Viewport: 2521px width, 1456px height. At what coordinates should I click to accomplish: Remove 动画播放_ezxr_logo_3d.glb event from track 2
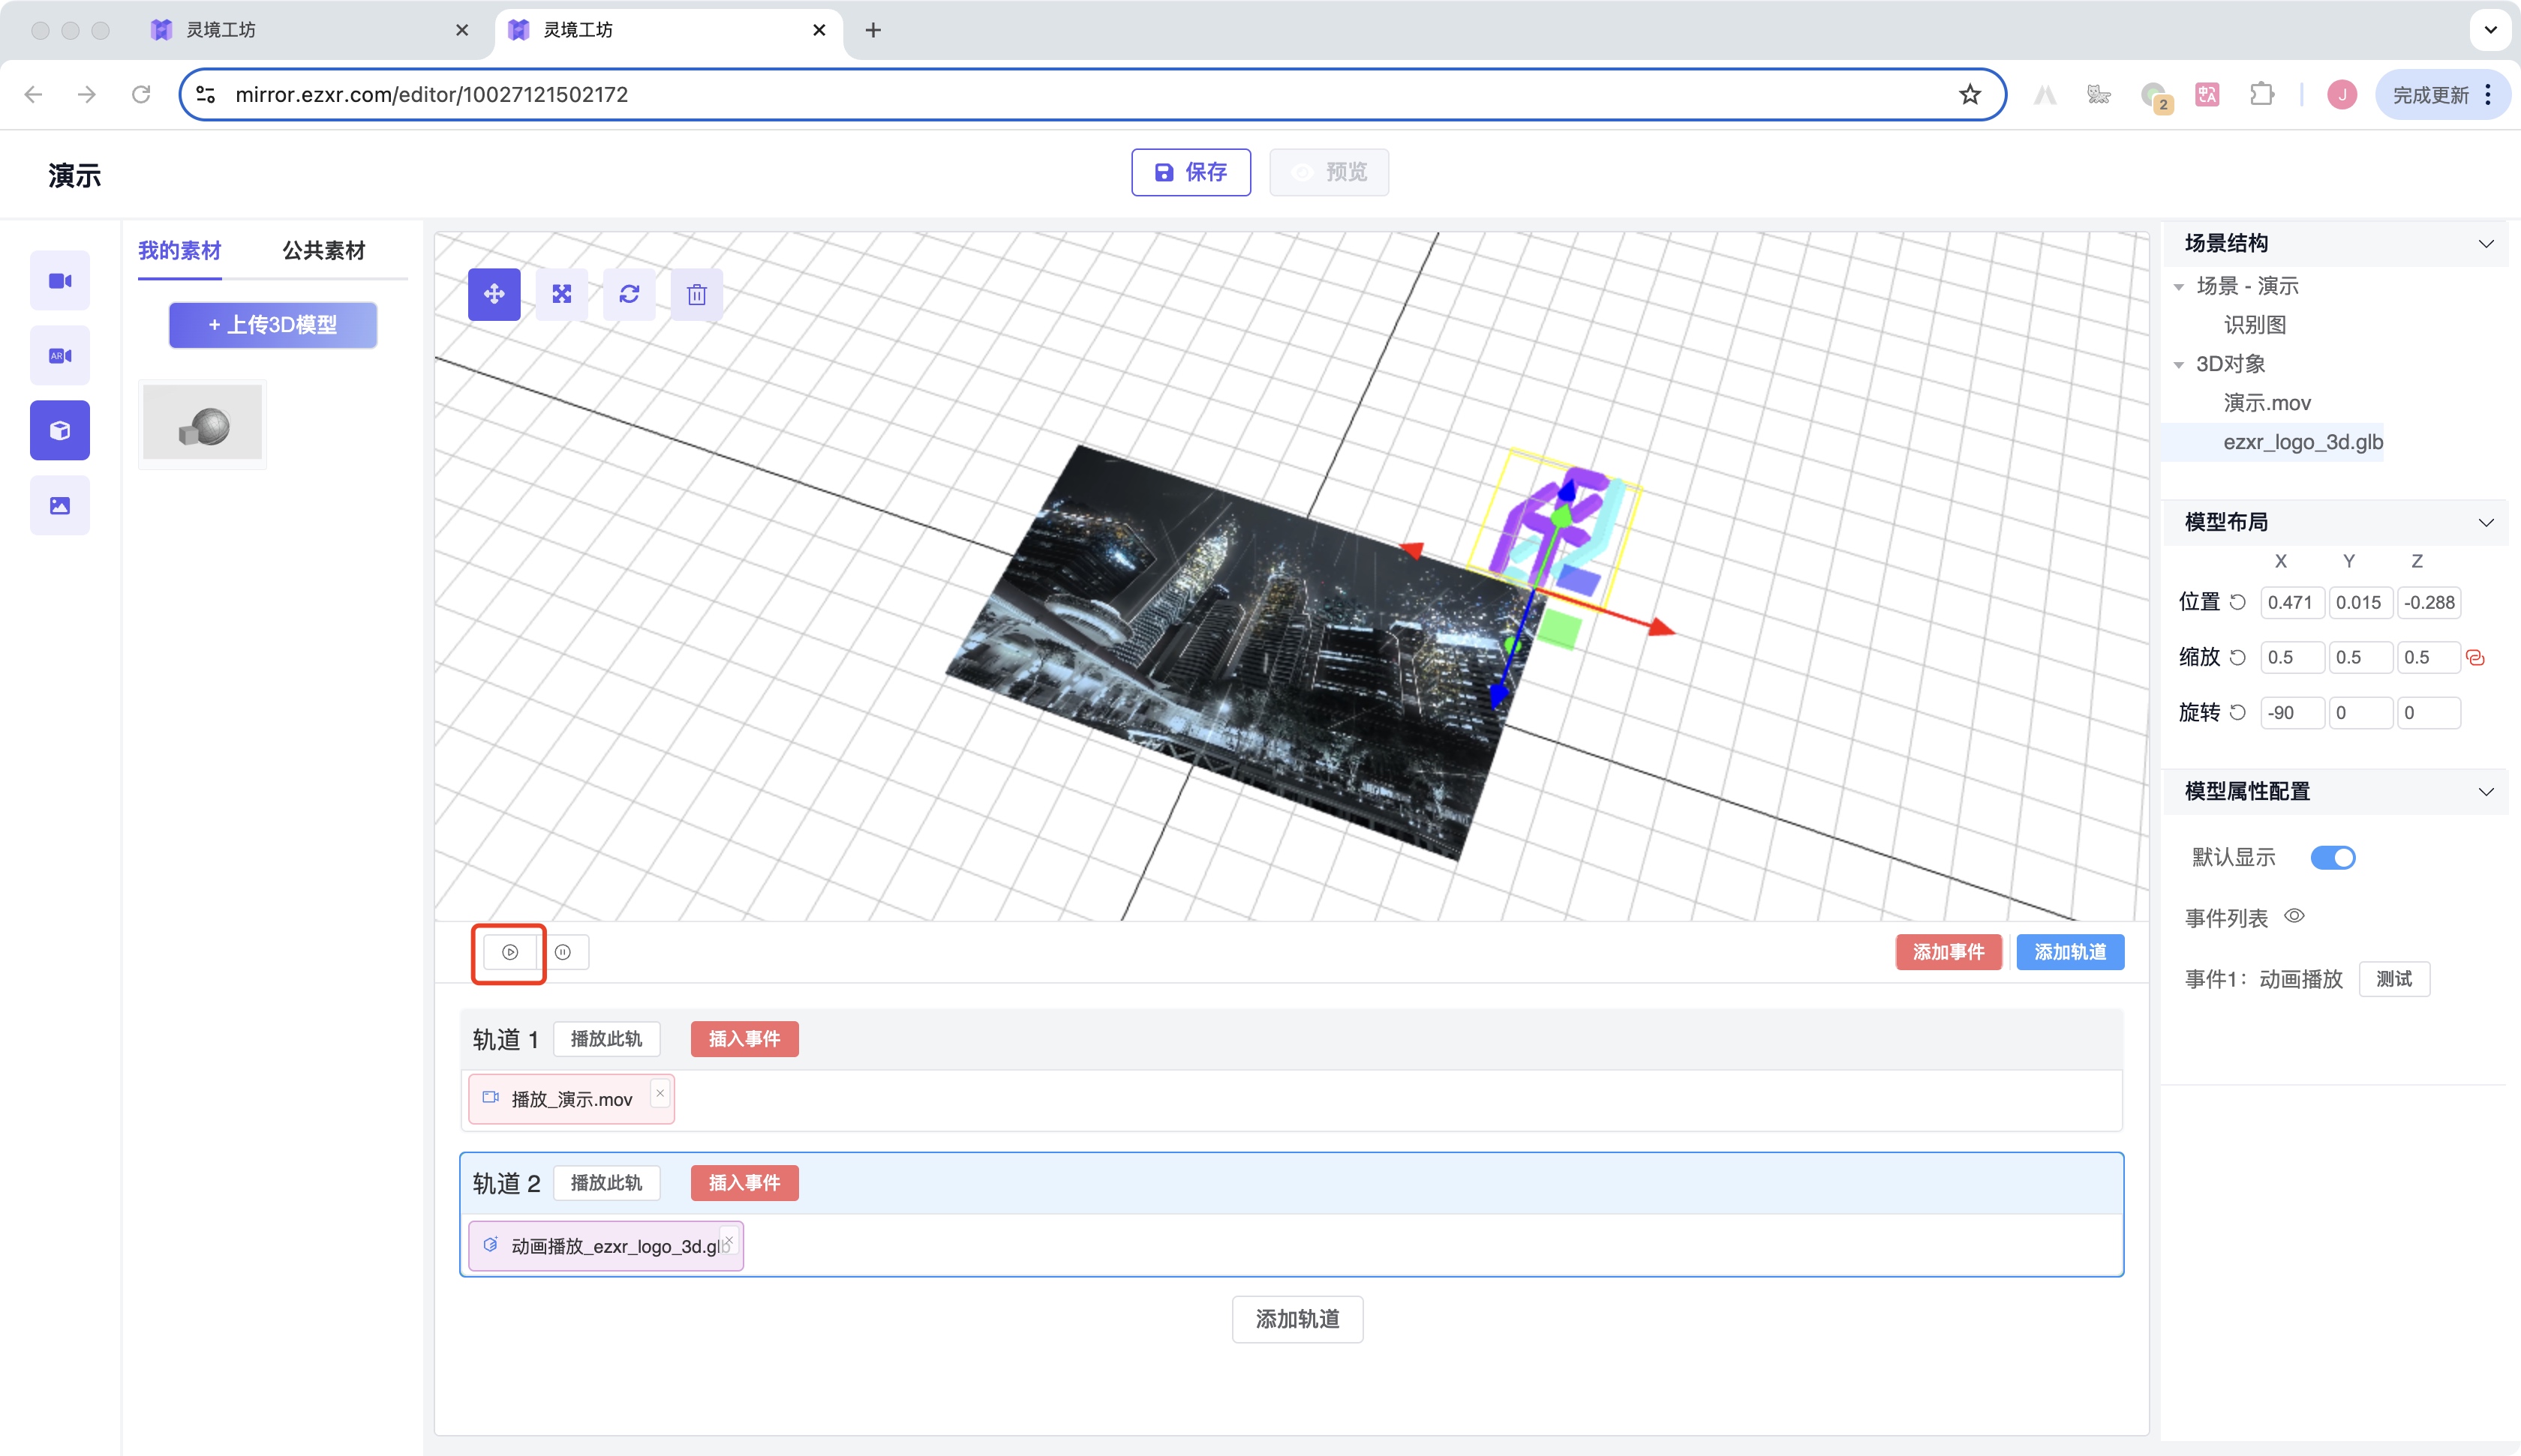point(729,1240)
